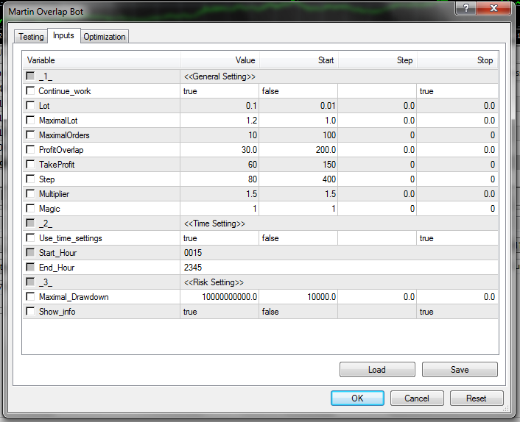520x422 pixels.
Task: Select the Start_Hour variable name
Action: pyautogui.click(x=57, y=253)
